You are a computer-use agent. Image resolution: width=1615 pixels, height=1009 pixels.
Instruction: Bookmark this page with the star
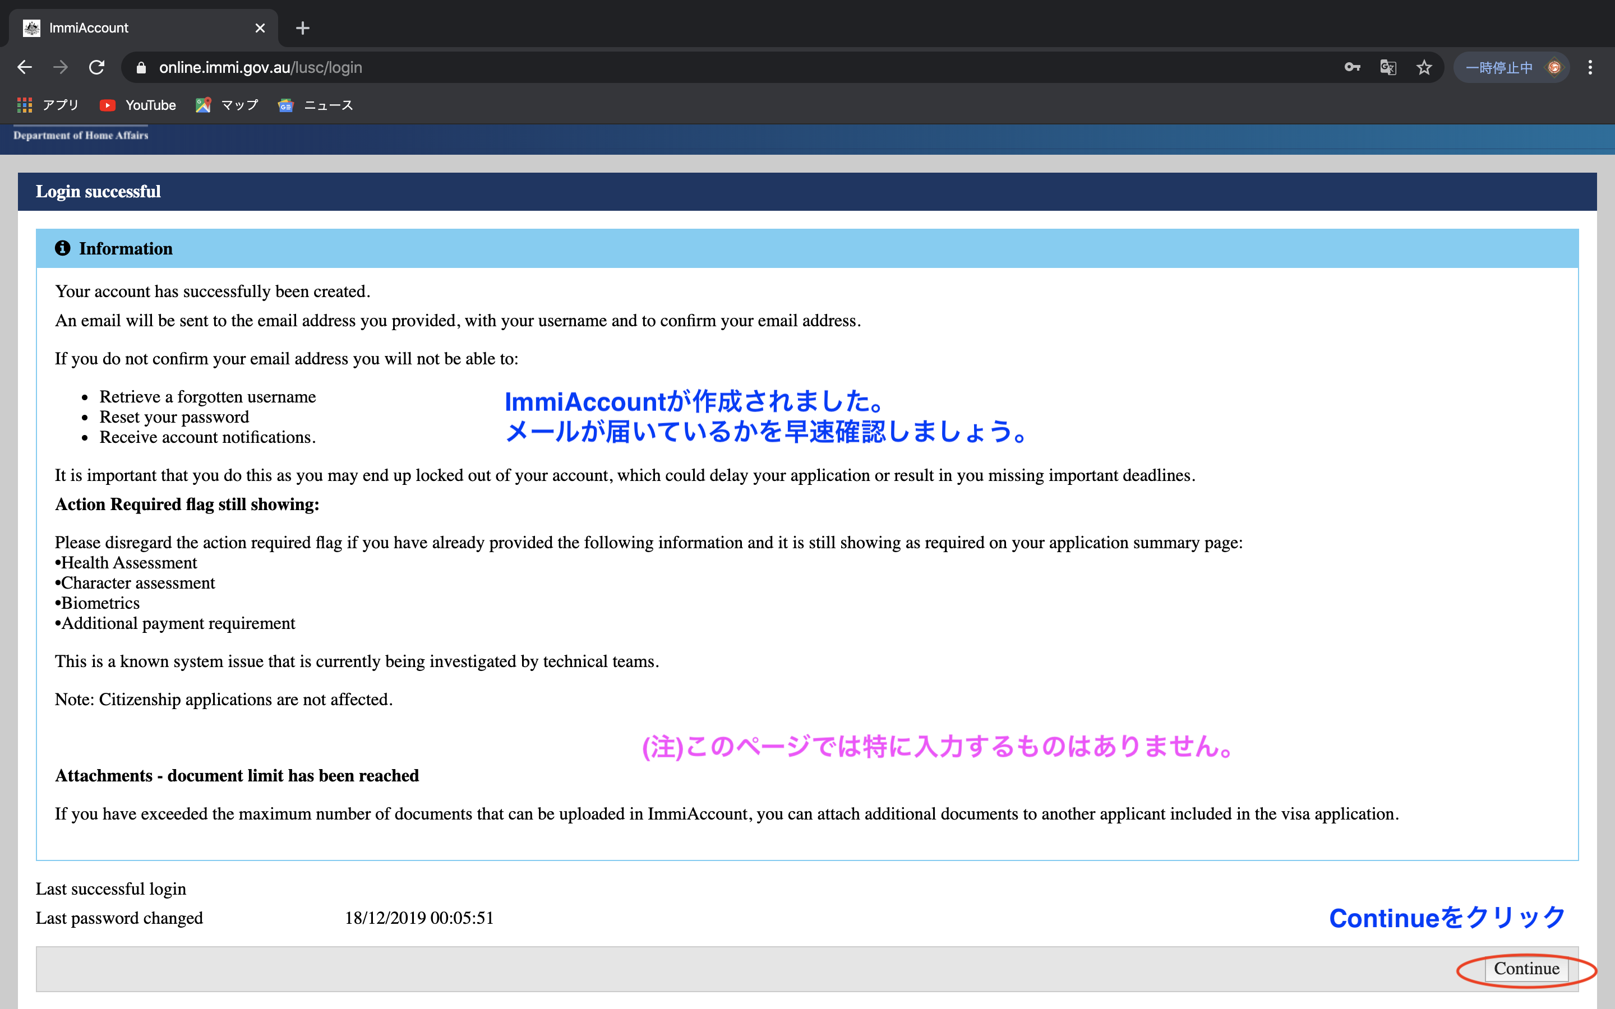(1423, 67)
